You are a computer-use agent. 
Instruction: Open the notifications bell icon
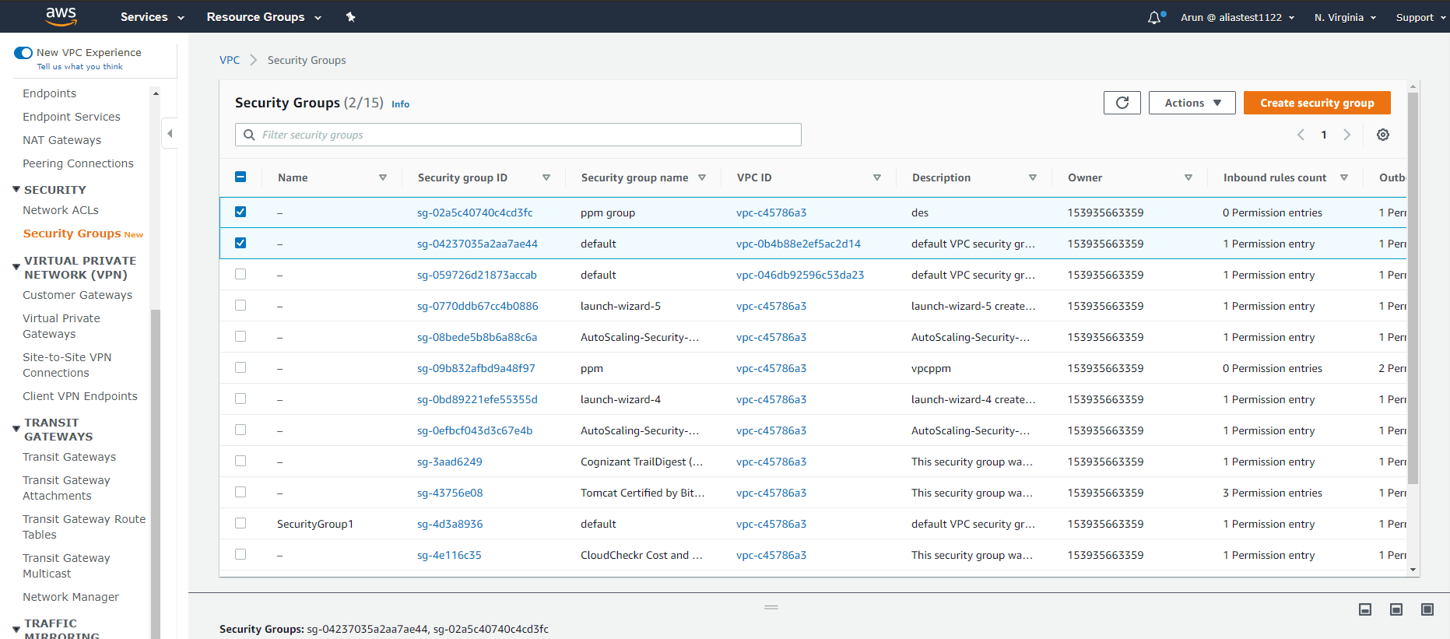coord(1154,17)
